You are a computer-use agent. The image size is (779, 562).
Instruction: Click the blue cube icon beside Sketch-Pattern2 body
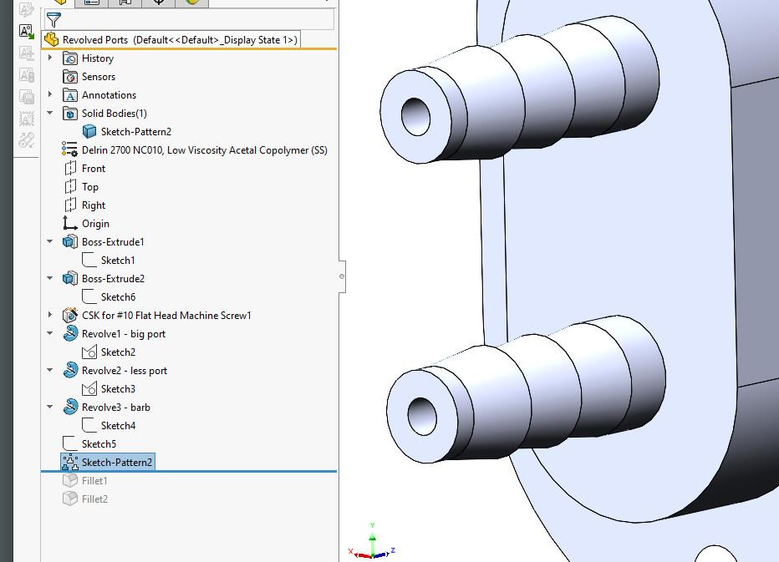[x=89, y=131]
